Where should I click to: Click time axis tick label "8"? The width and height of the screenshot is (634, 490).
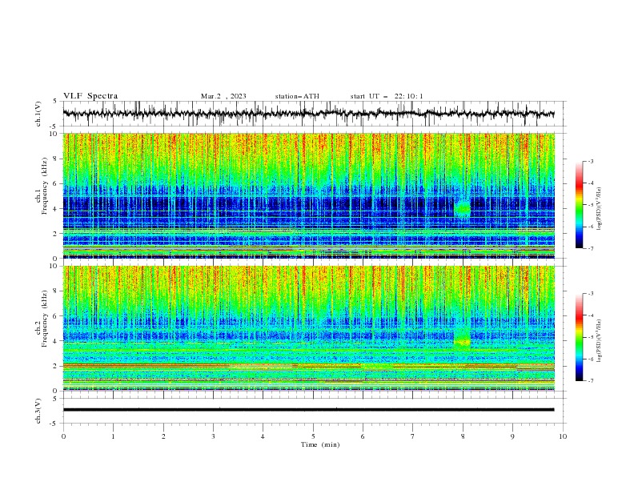[463, 436]
